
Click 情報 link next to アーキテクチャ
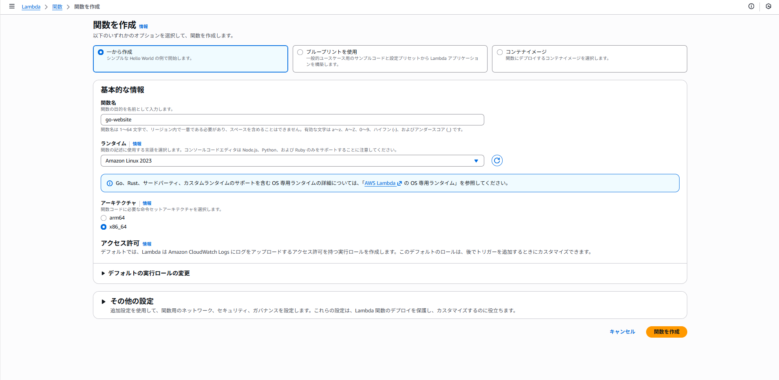(147, 203)
